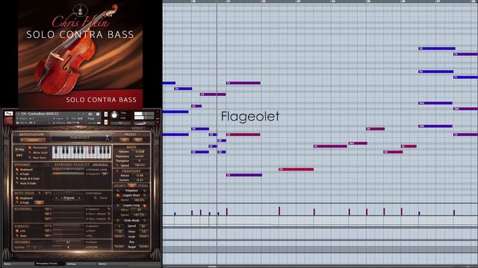Image resolution: width=478 pixels, height=268 pixels.
Task: Toggle the Glide Mode icon
Action: (118, 220)
